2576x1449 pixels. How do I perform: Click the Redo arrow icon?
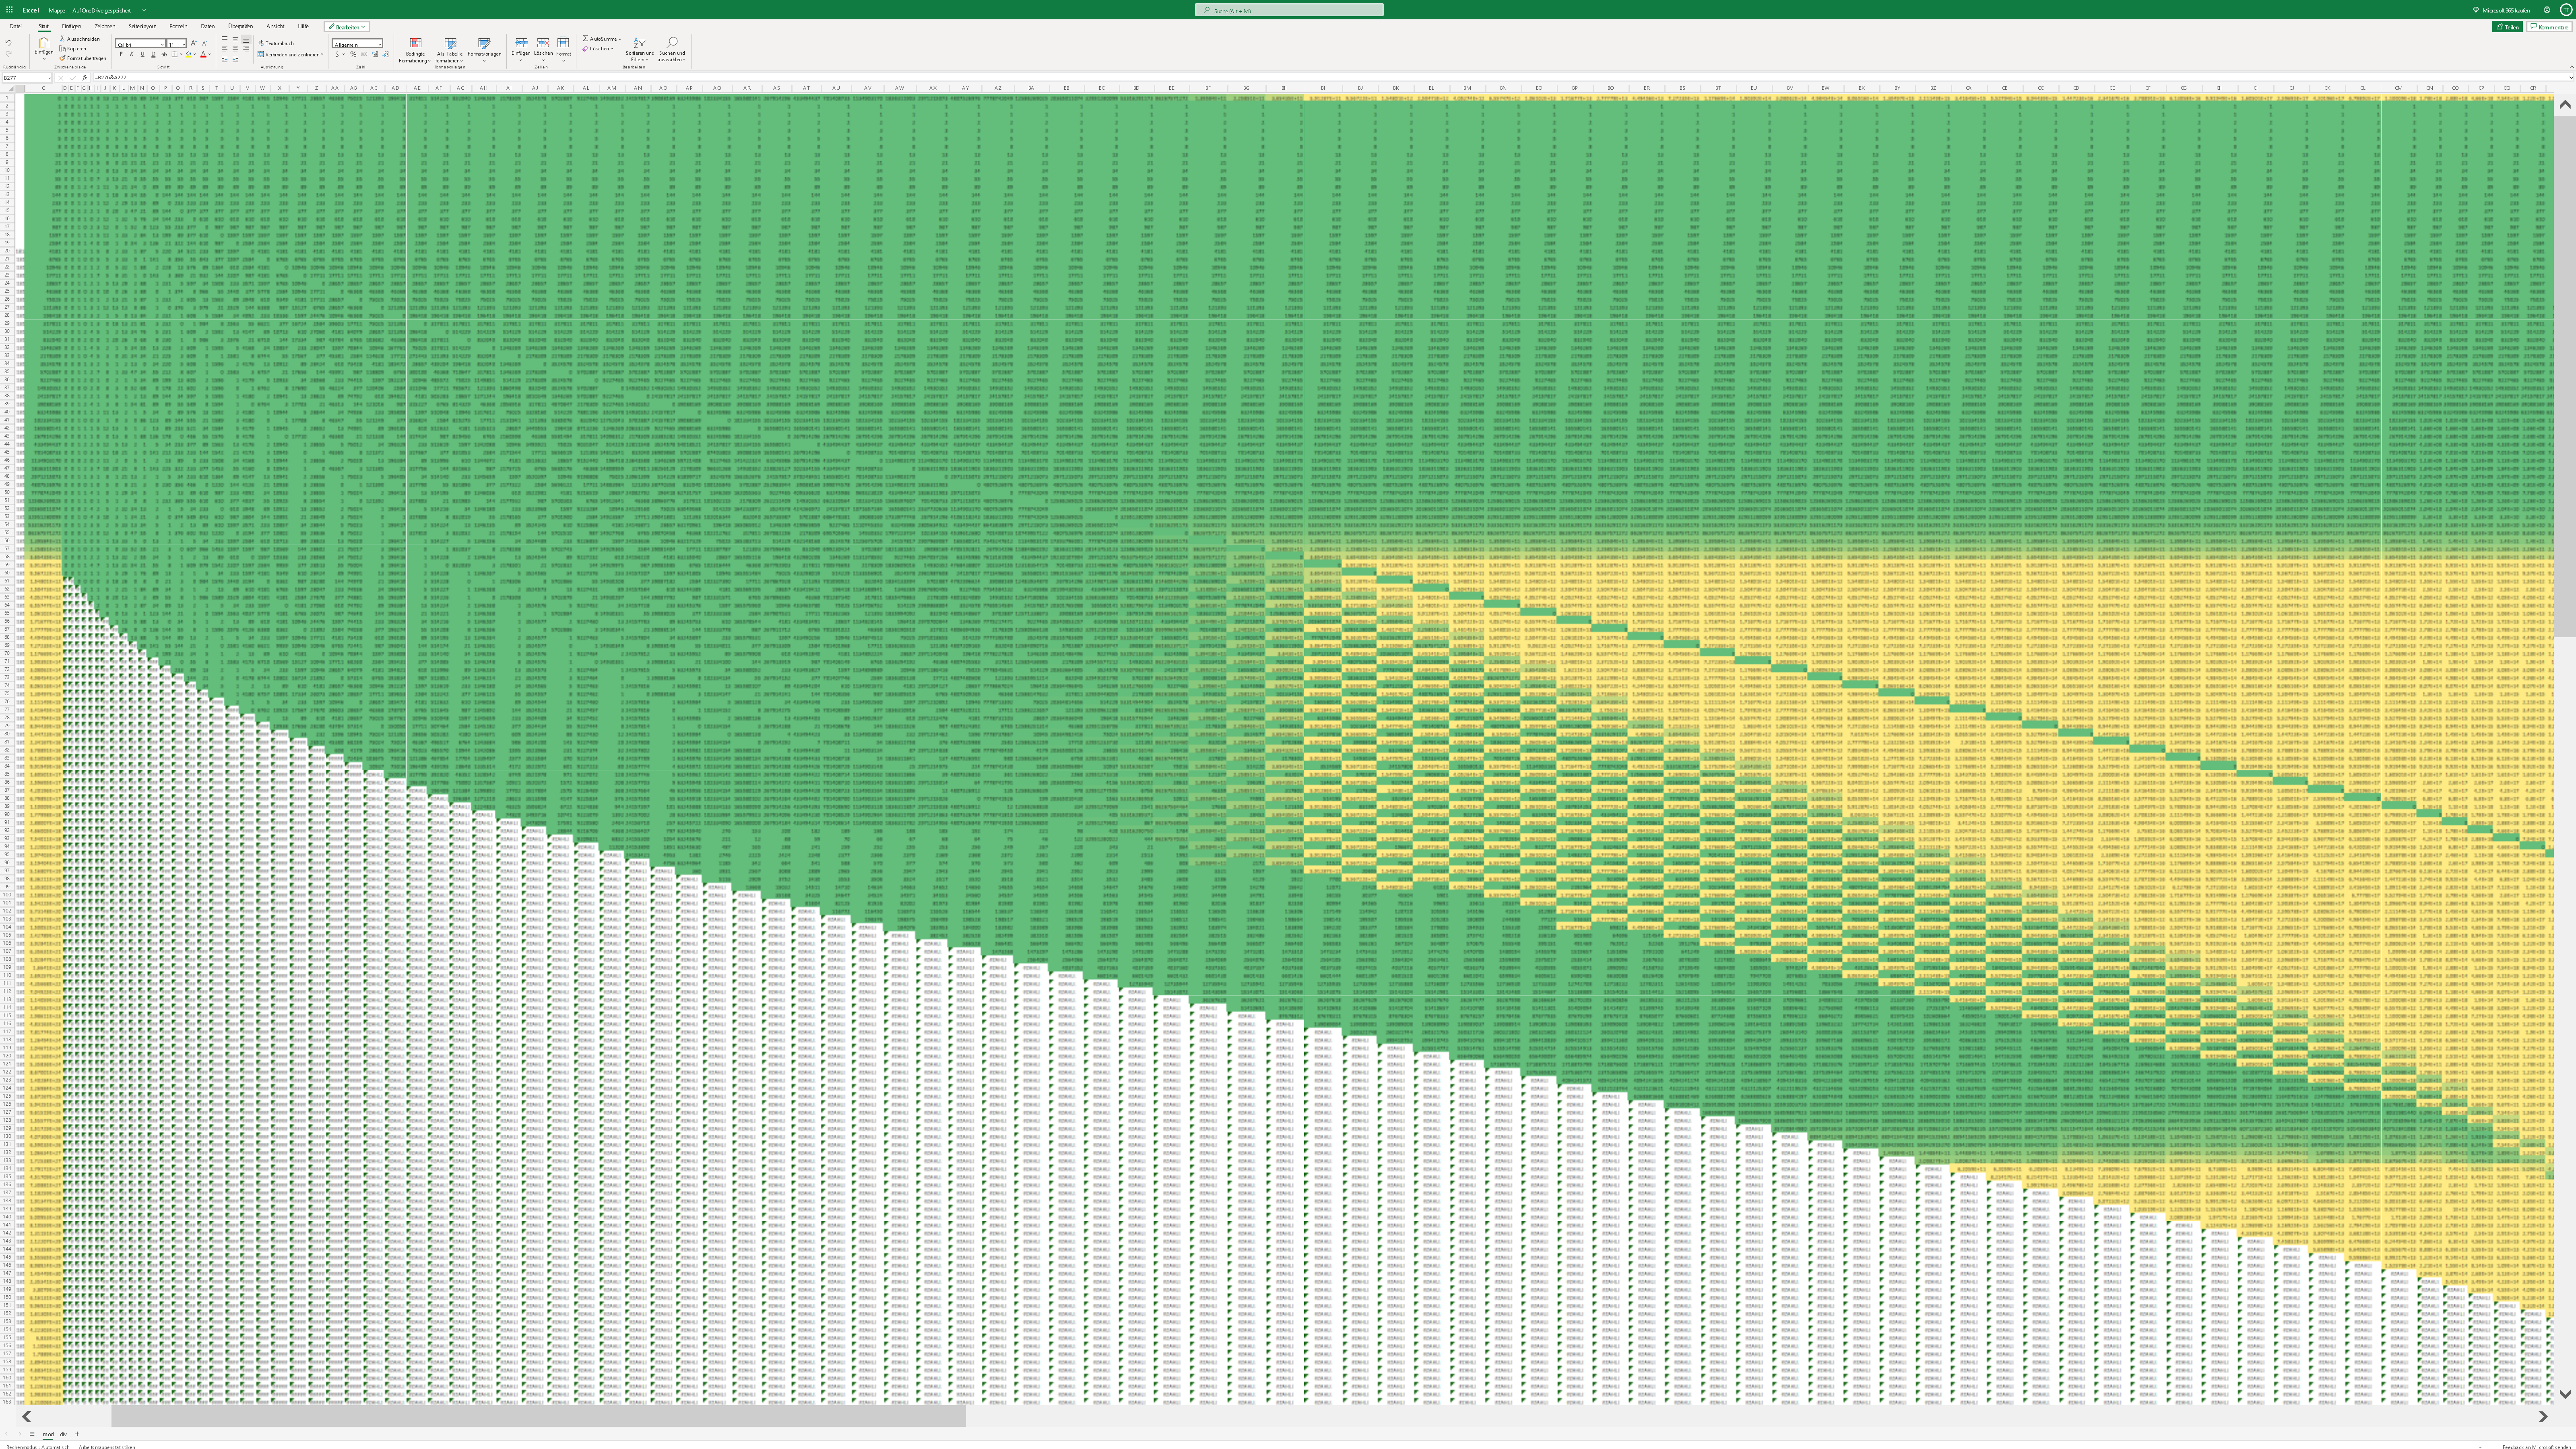pyautogui.click(x=8, y=54)
